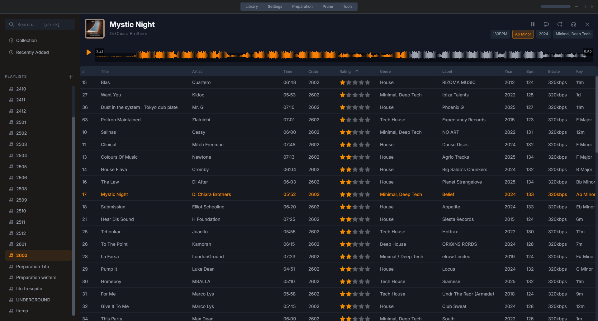Sort tracks by the Artist column
This screenshot has width=598, height=321.
click(x=197, y=71)
